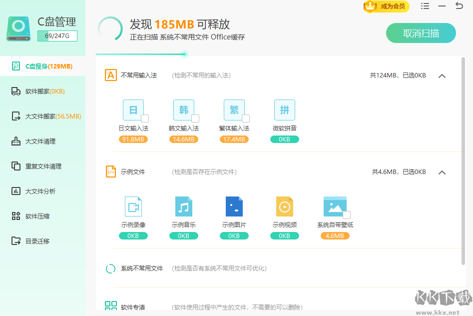Switch to 大文件搬家 in the sidebar
The width and height of the screenshot is (473, 316).
(43, 116)
